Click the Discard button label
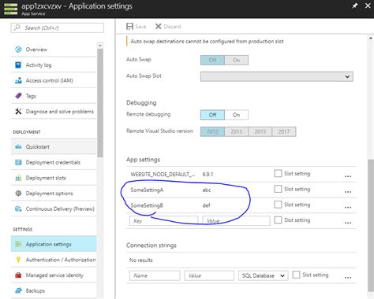Image resolution: width=374 pixels, height=299 pixels. tap(172, 27)
